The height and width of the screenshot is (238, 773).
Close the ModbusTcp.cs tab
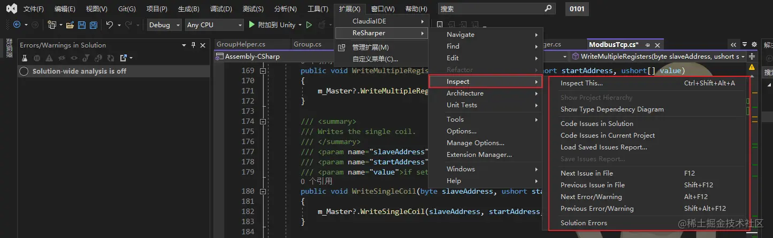656,45
